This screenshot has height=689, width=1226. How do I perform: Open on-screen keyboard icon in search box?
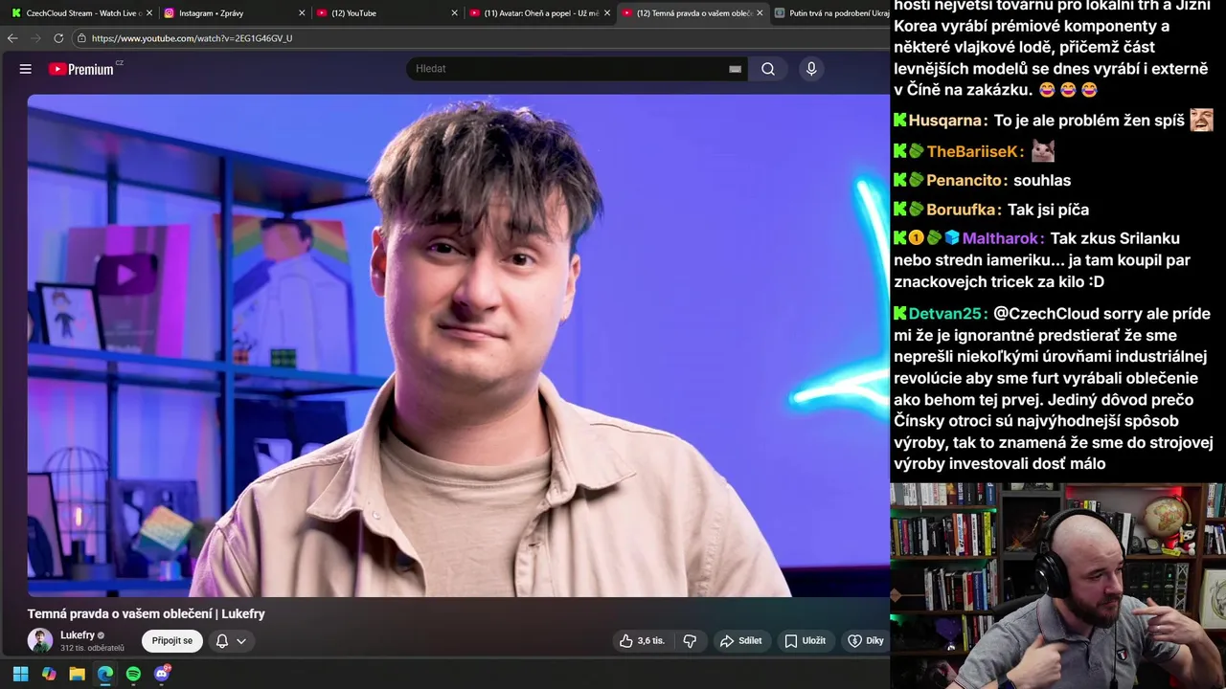click(735, 69)
